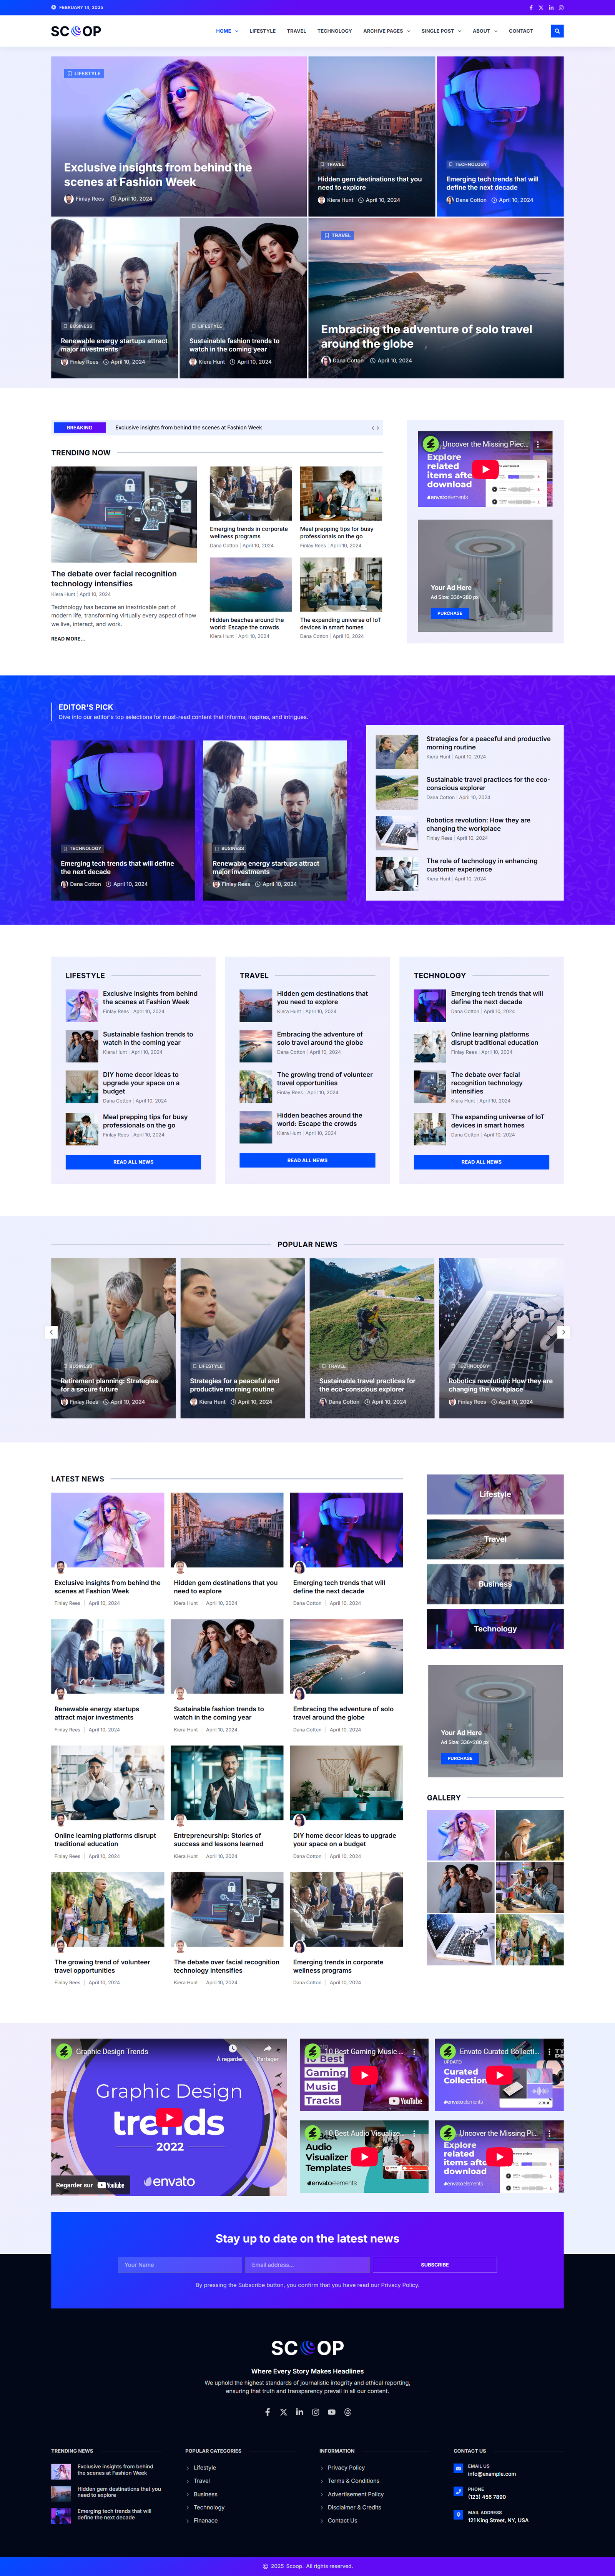The image size is (615, 2576).
Task: Click Read All News under Lifestyle
Action: pyautogui.click(x=133, y=1162)
